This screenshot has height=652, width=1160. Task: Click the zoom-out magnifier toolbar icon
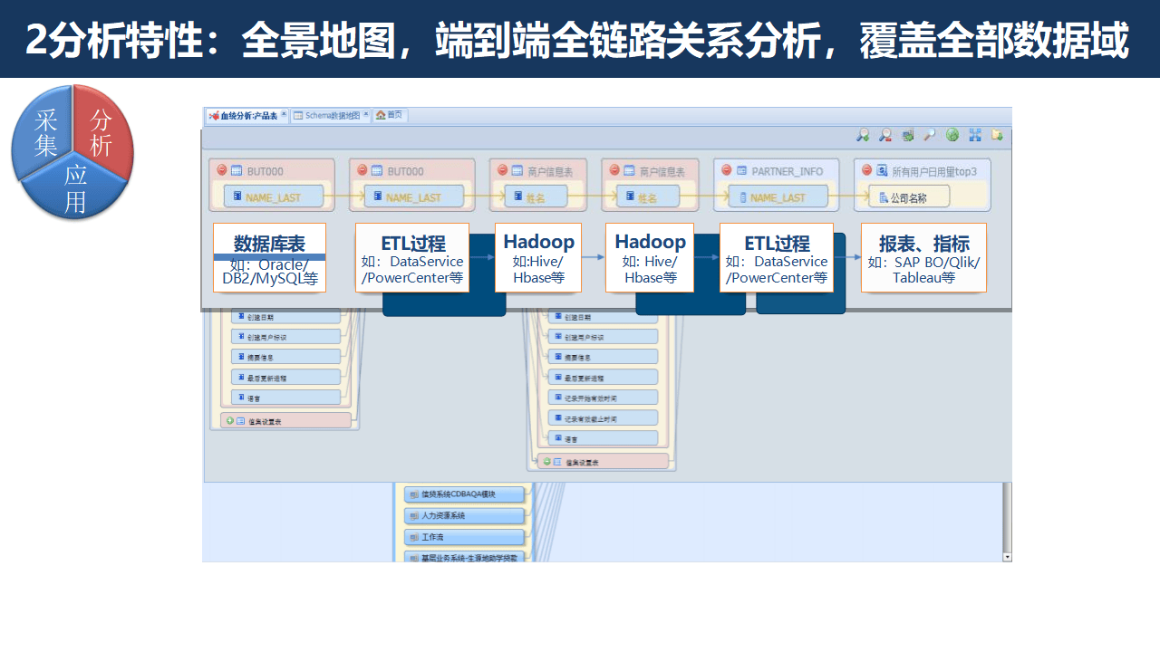click(885, 135)
